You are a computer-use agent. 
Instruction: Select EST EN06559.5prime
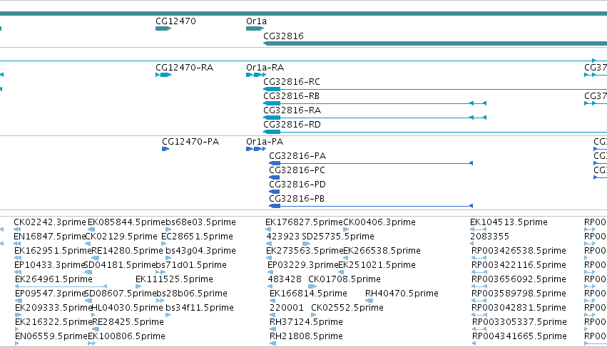(x=51, y=337)
